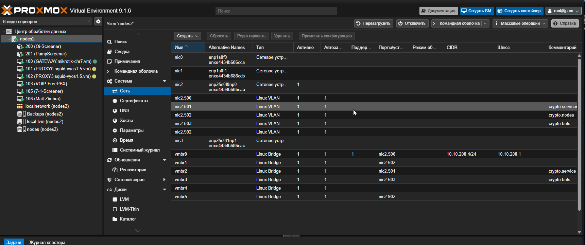This screenshot has height=245, width=585.
Task: Select container 200 (Oi-Screener)
Action: pos(43,47)
